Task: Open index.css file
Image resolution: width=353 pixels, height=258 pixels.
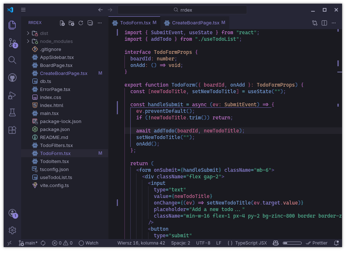Action: pos(65,97)
